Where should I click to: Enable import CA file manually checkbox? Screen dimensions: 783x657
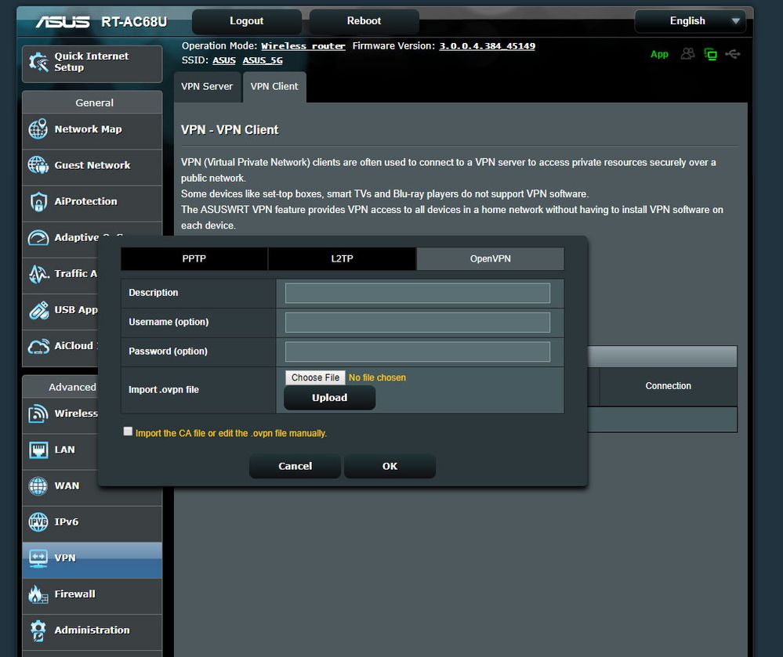(x=128, y=431)
